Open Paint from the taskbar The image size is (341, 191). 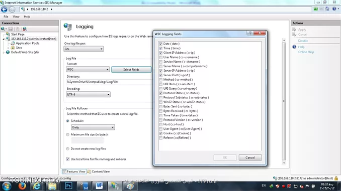(x=130, y=186)
